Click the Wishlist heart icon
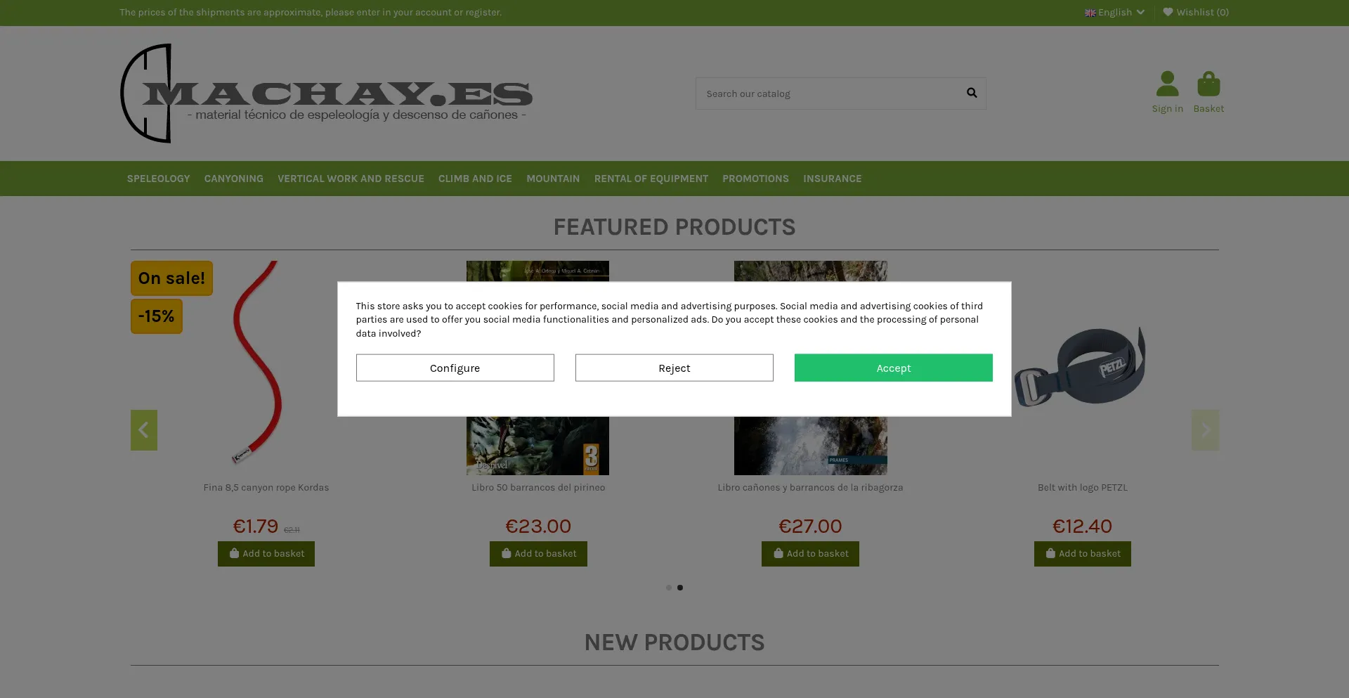This screenshot has height=698, width=1349. (x=1168, y=12)
